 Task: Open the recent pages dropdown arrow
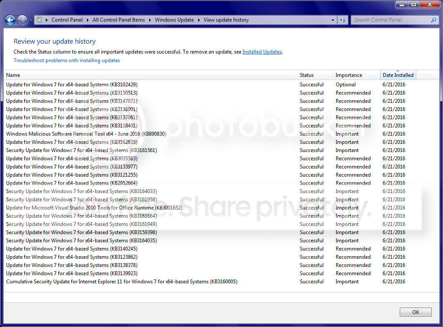tap(31, 20)
